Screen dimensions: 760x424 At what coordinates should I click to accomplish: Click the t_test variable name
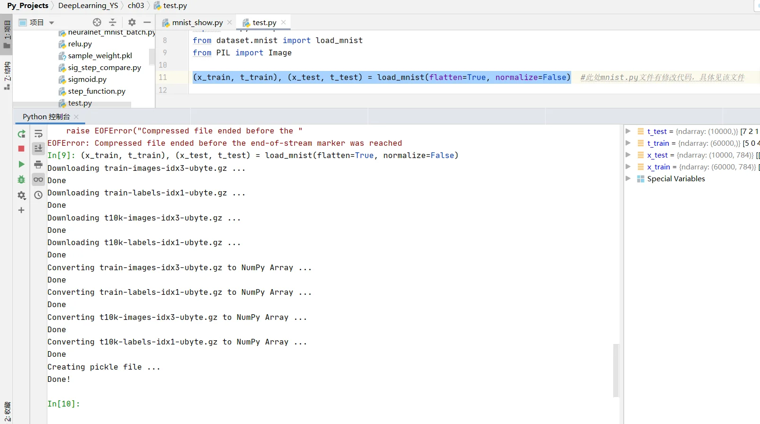pos(657,131)
